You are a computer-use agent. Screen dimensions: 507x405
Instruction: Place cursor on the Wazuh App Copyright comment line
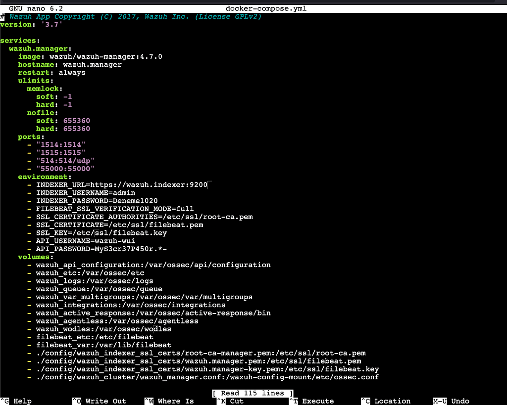pos(131,16)
